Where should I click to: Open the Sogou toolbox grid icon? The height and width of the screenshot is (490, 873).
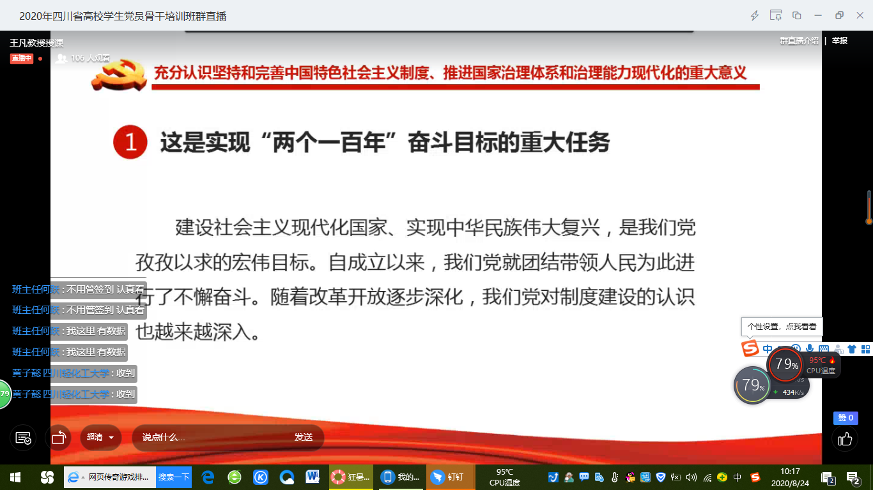[x=865, y=349]
